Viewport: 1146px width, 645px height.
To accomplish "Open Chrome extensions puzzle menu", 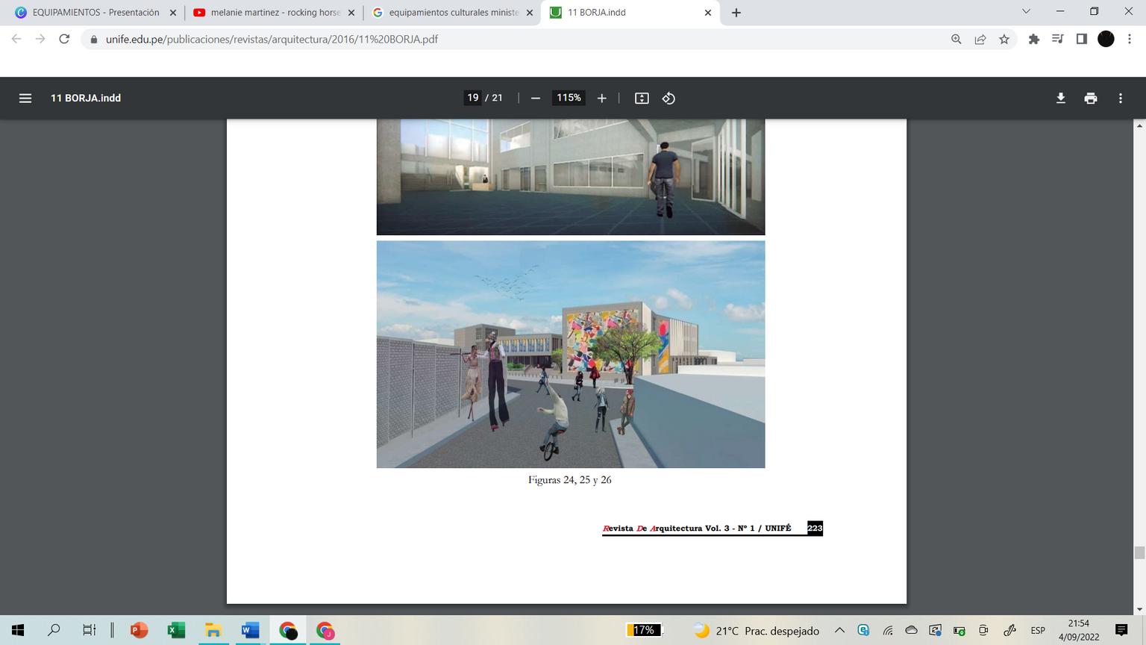I will pos(1033,39).
